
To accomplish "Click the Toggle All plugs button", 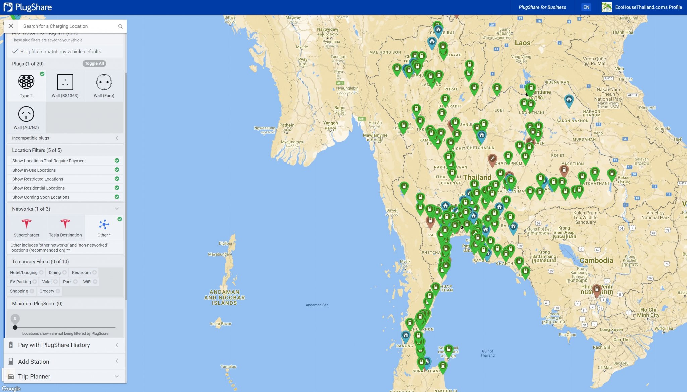I will point(94,63).
